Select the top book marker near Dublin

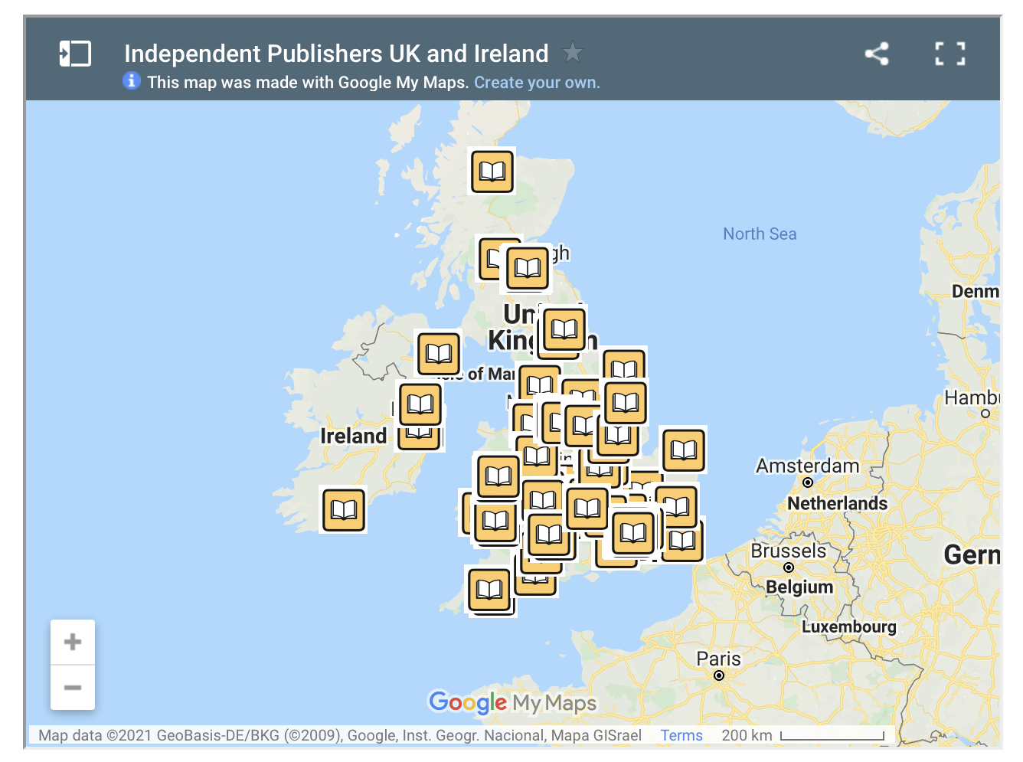tap(420, 404)
